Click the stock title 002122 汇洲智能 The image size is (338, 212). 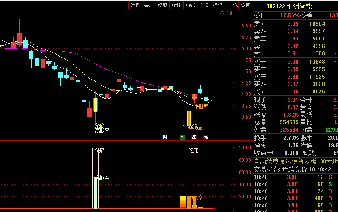[289, 6]
